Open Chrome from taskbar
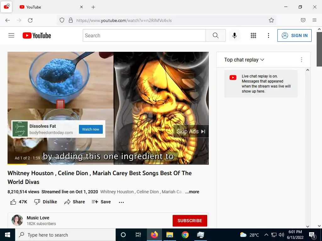This screenshot has height=241, width=322. pos(185,235)
